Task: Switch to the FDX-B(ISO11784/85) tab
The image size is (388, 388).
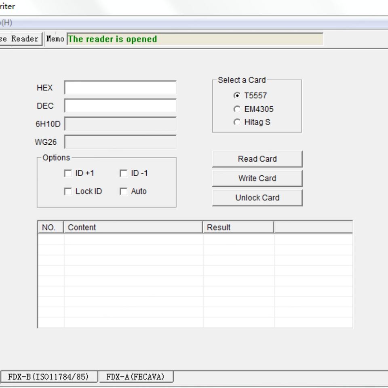Action: [x=48, y=377]
